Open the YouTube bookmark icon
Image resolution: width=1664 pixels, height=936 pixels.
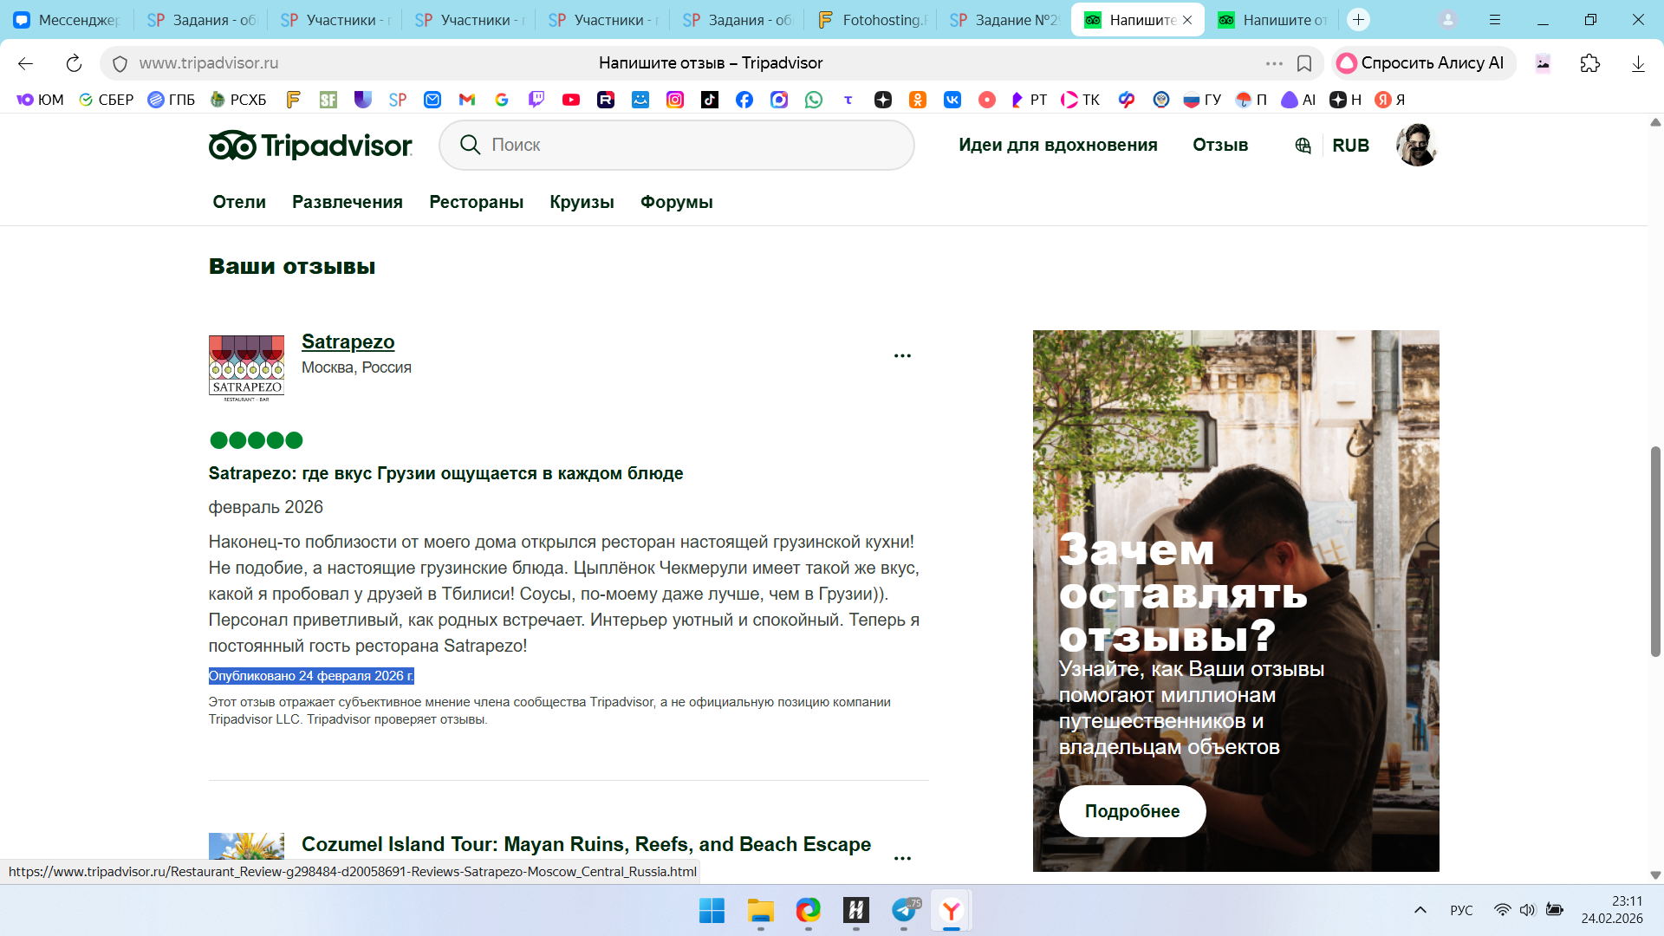(x=571, y=100)
